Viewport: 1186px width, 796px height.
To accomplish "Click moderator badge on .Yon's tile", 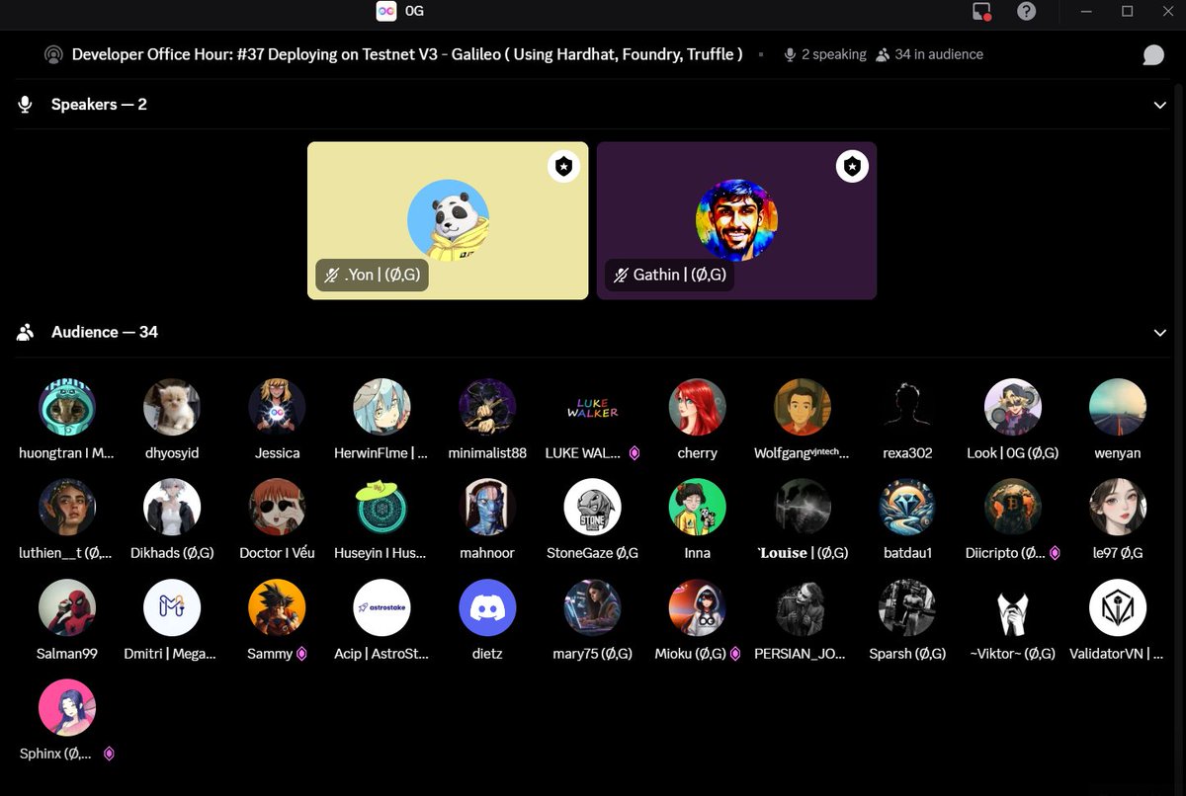I will point(563,167).
